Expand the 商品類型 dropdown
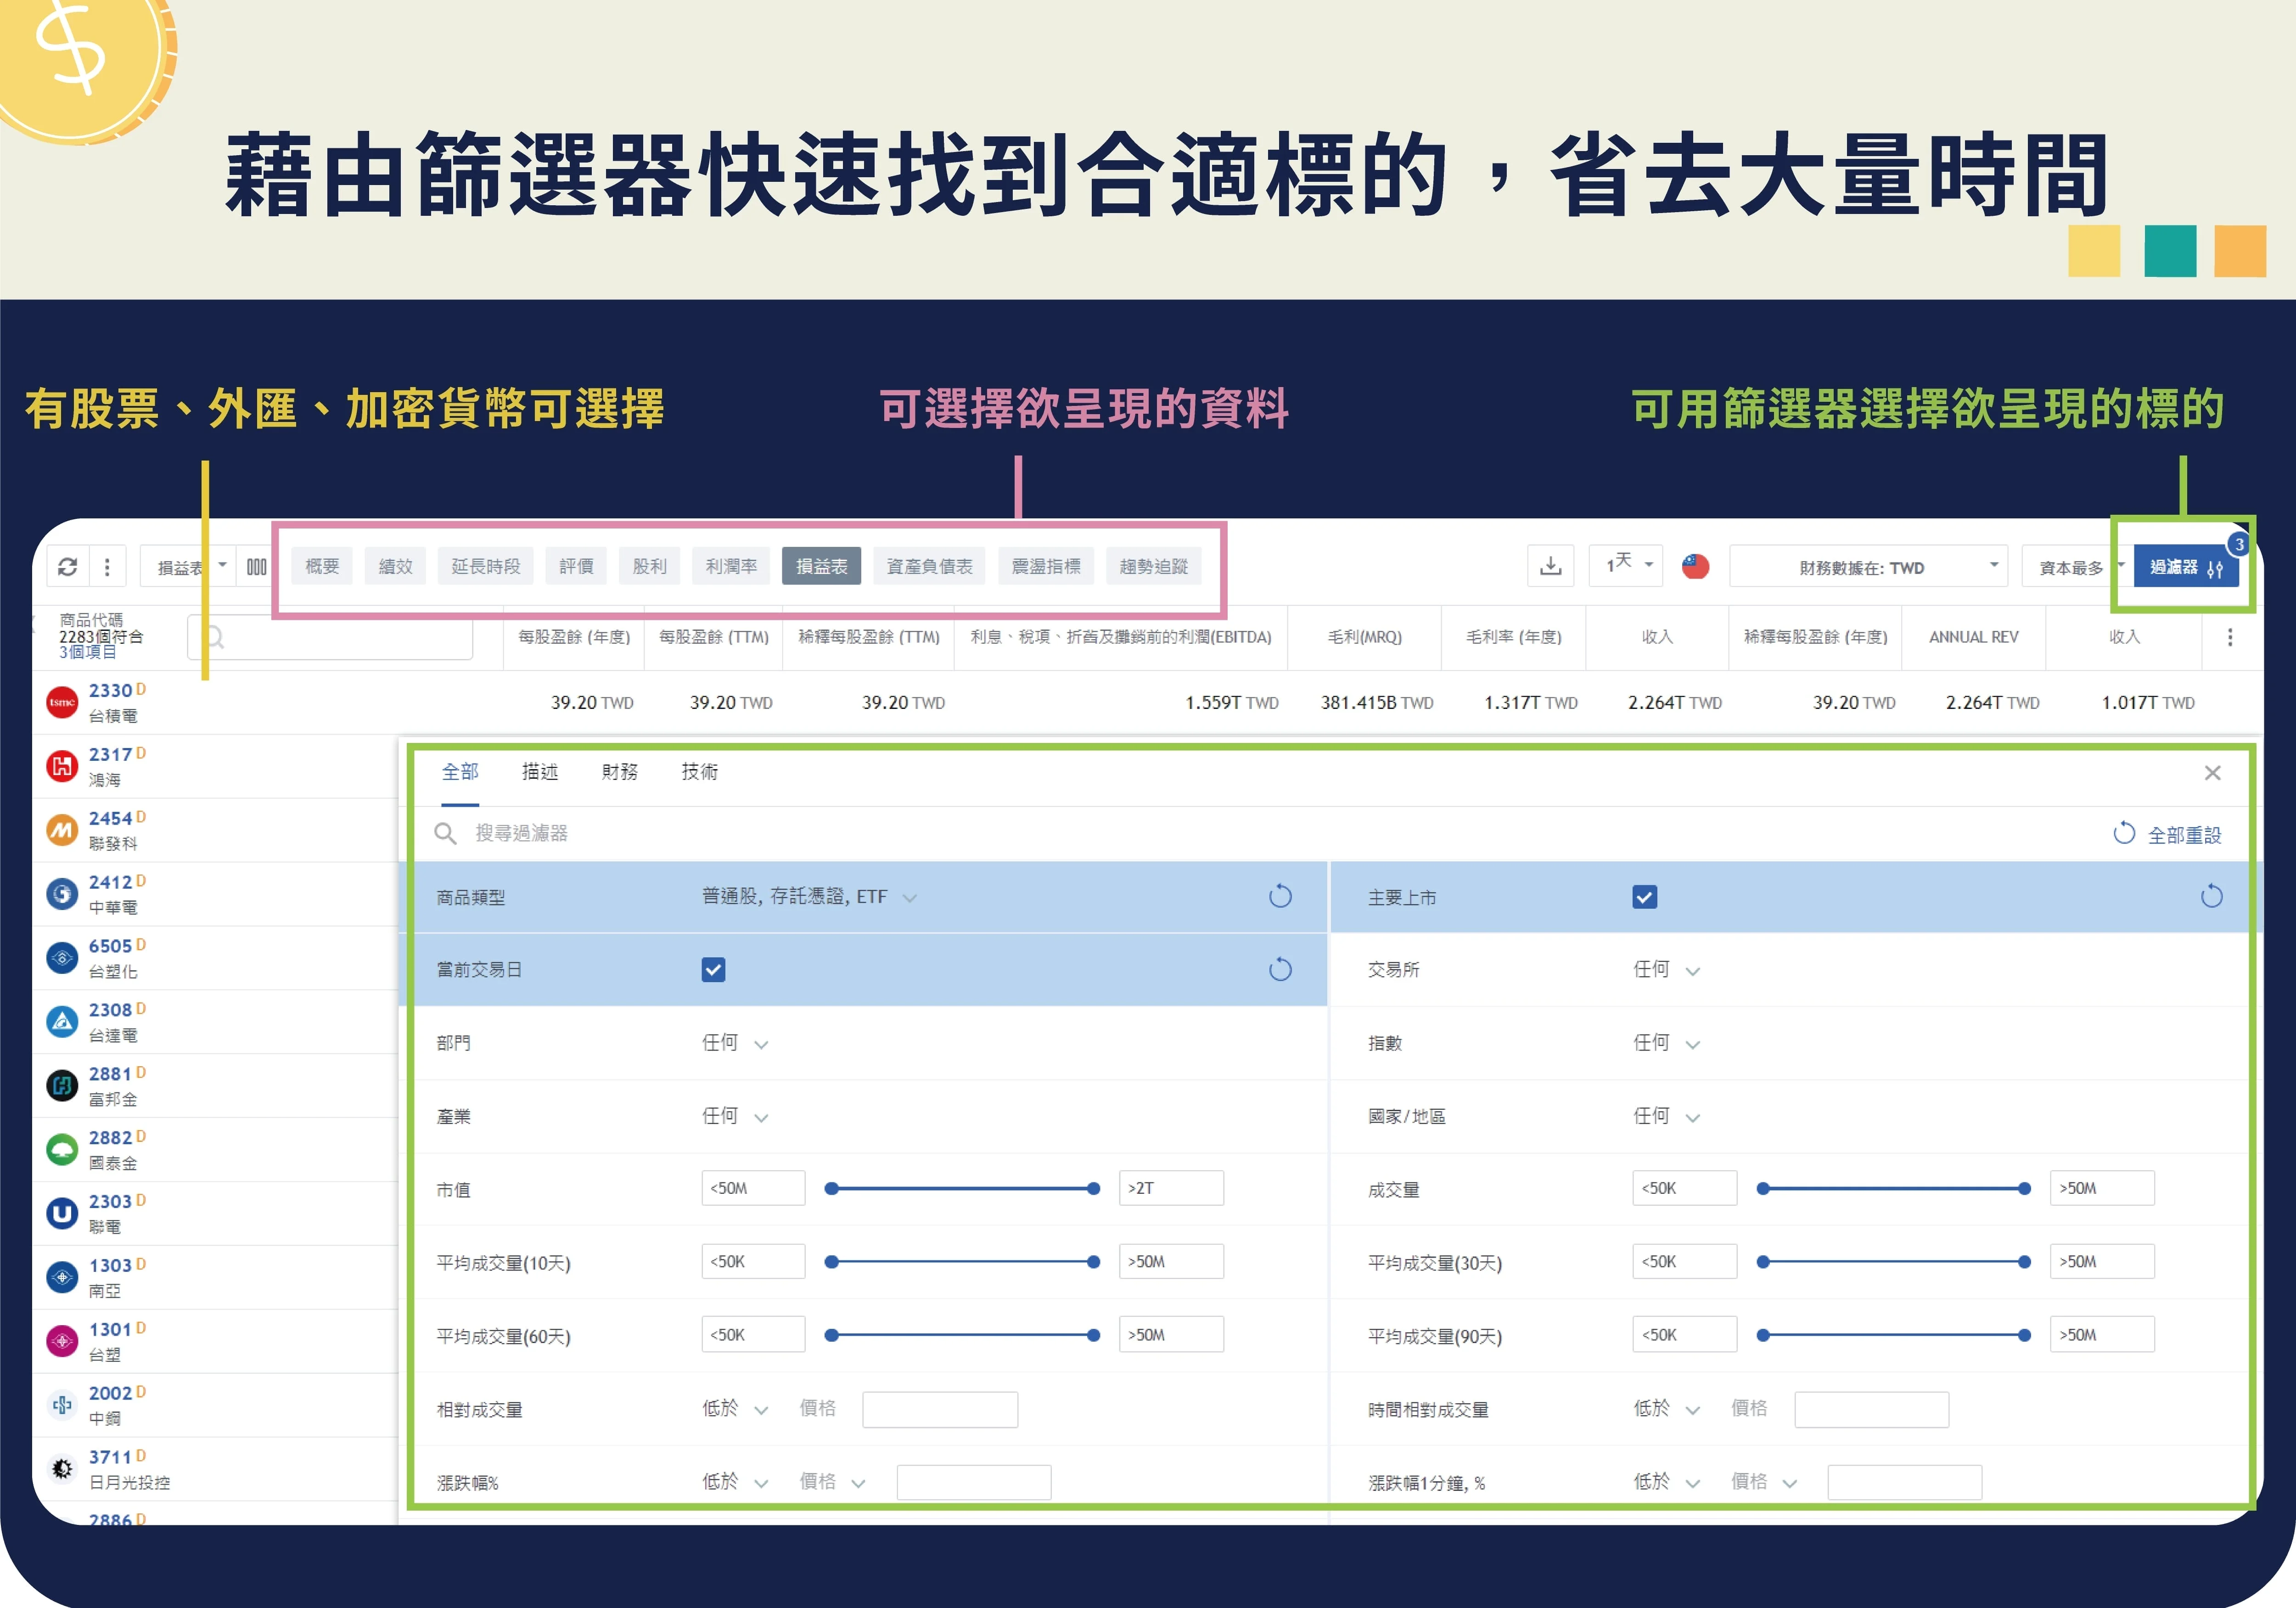Screen dimensions: 2296x1608 (809, 897)
